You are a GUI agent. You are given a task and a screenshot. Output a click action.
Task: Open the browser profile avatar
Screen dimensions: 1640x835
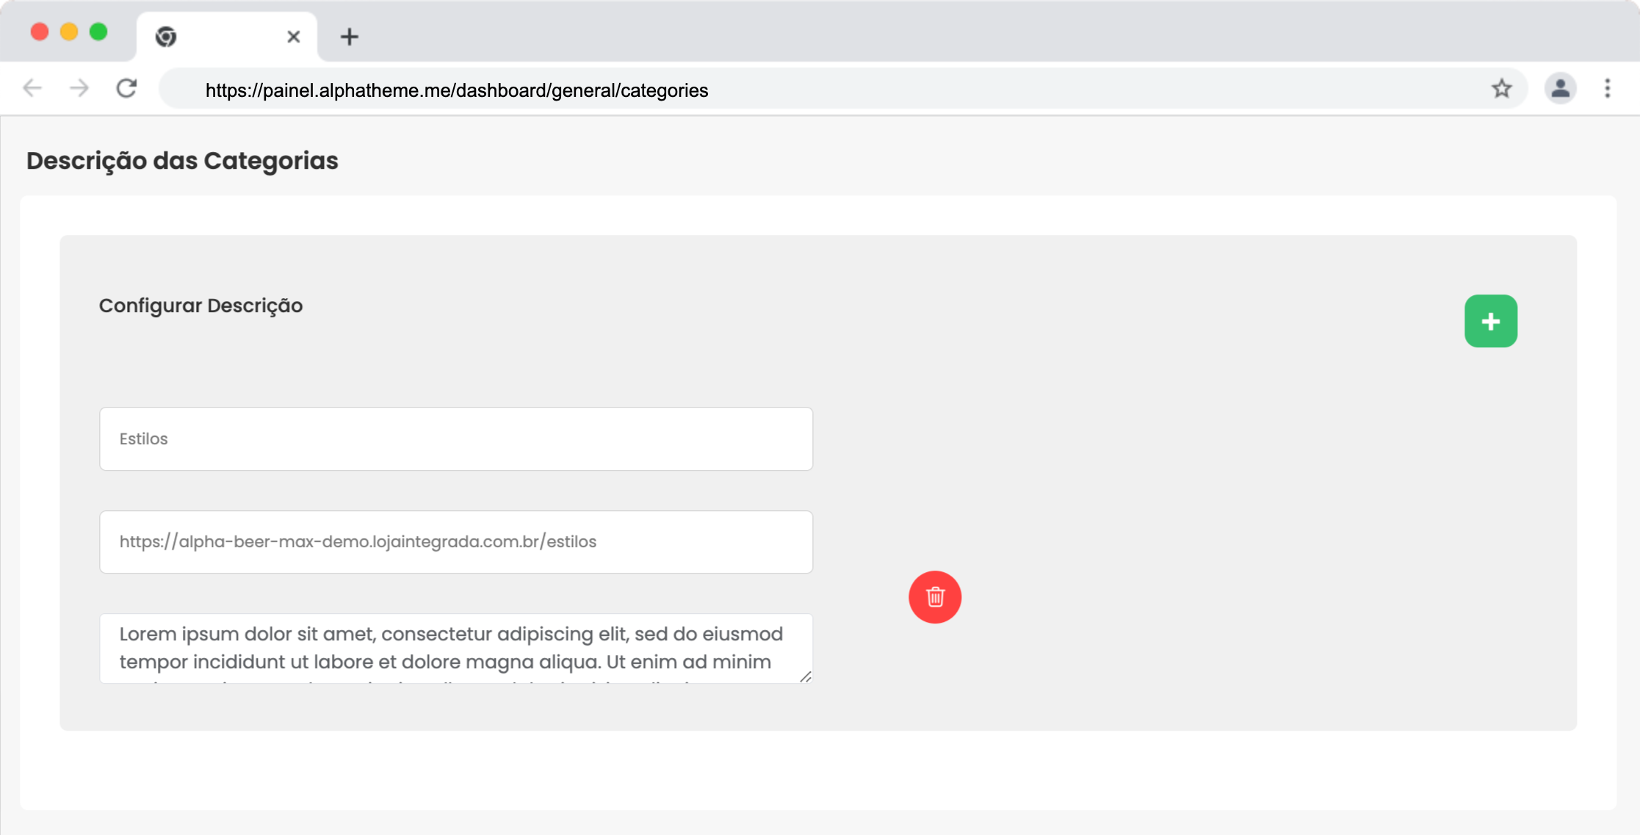click(1560, 89)
